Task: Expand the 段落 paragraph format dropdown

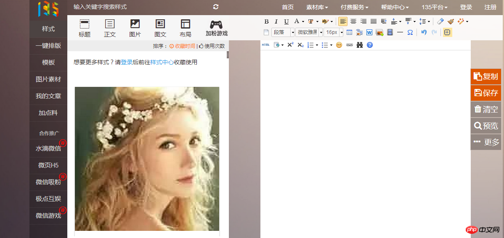Action: tap(292, 32)
